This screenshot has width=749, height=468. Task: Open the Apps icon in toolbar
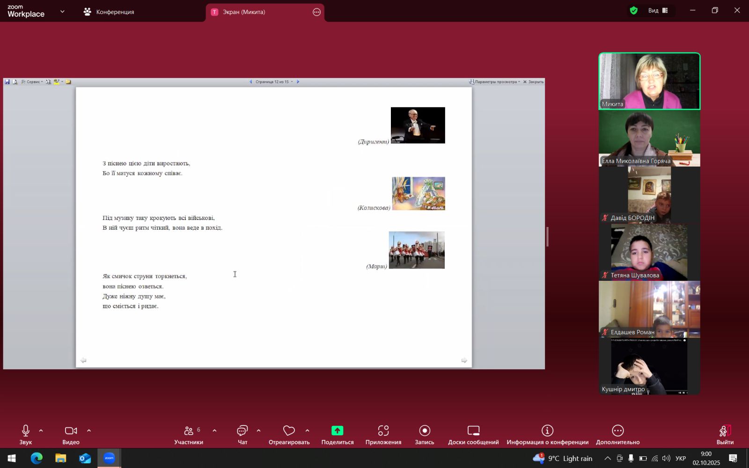click(383, 431)
